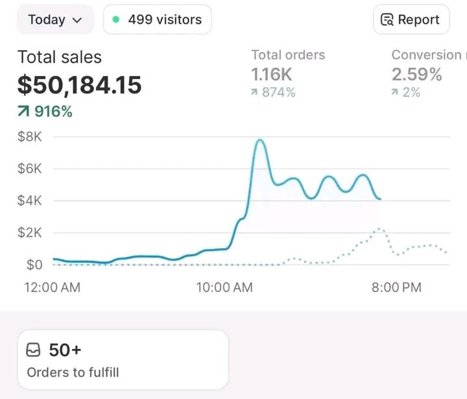Select the Total orders metric
Screen dimensions: 467x399
click(288, 55)
